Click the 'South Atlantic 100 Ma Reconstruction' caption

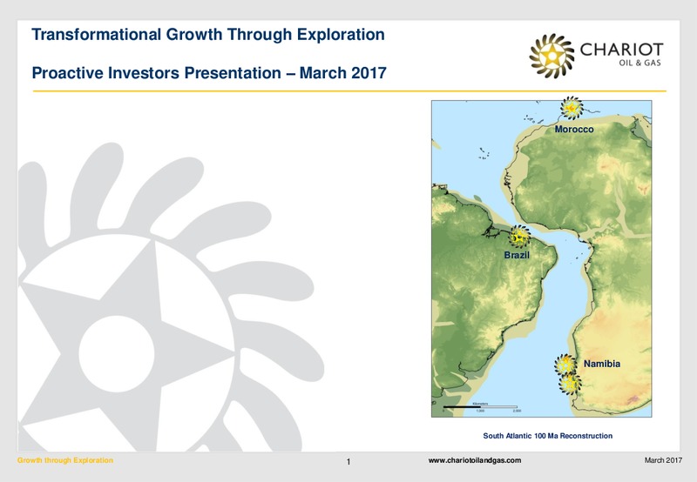(548, 436)
